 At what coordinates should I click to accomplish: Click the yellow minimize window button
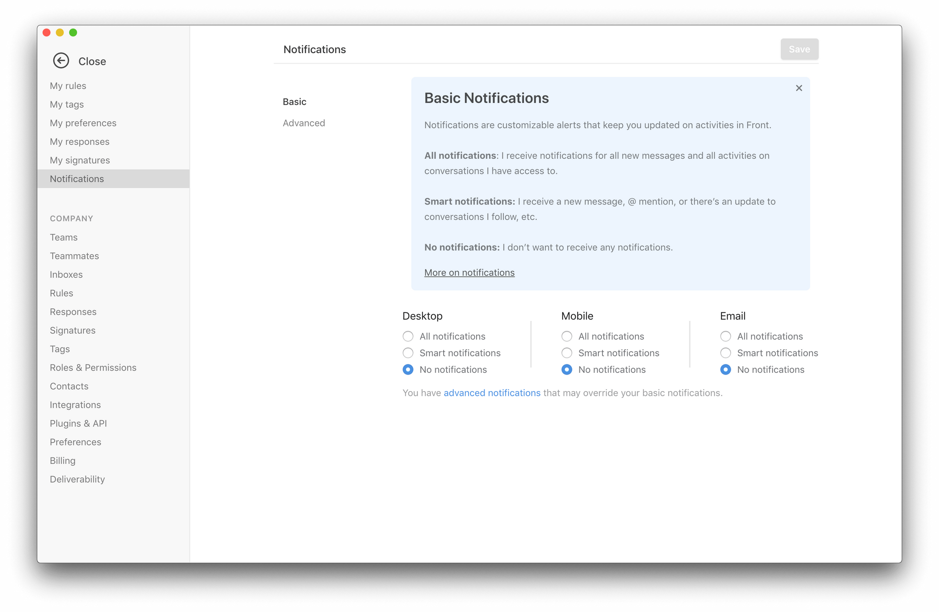click(60, 32)
